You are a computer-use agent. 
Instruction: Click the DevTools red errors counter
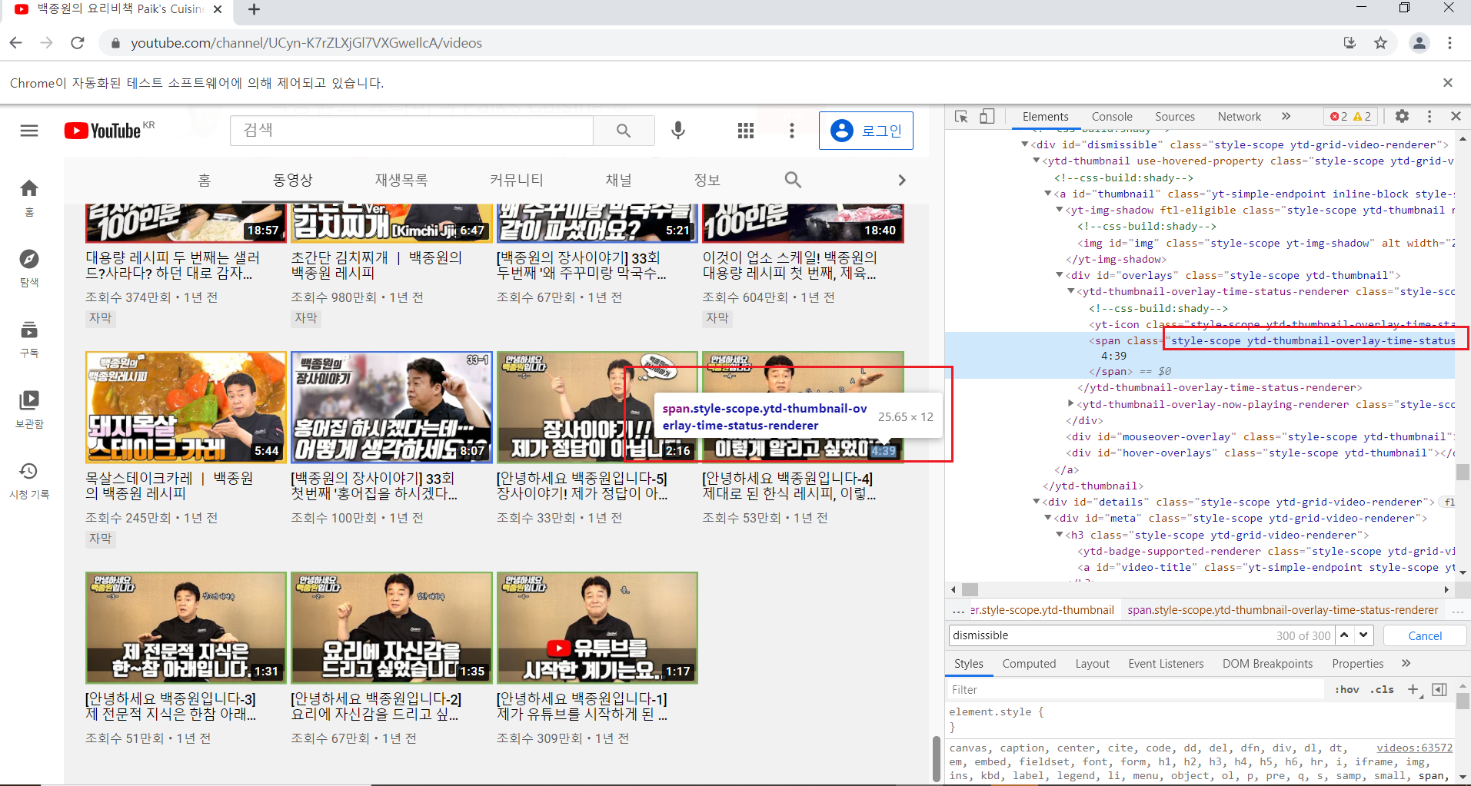pyautogui.click(x=1339, y=117)
